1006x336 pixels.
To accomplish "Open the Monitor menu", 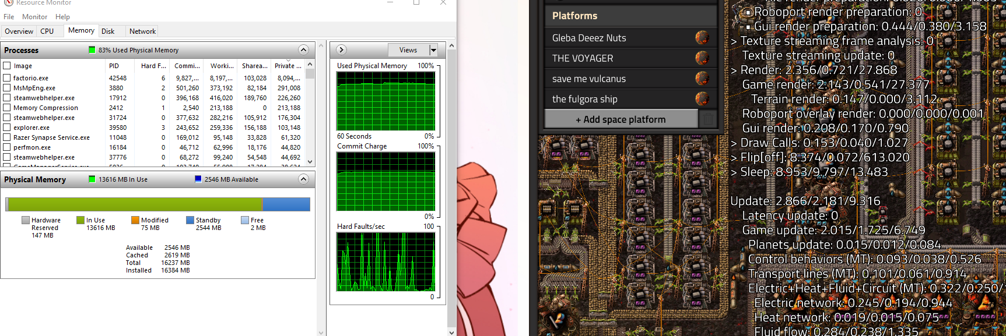I will [x=35, y=17].
